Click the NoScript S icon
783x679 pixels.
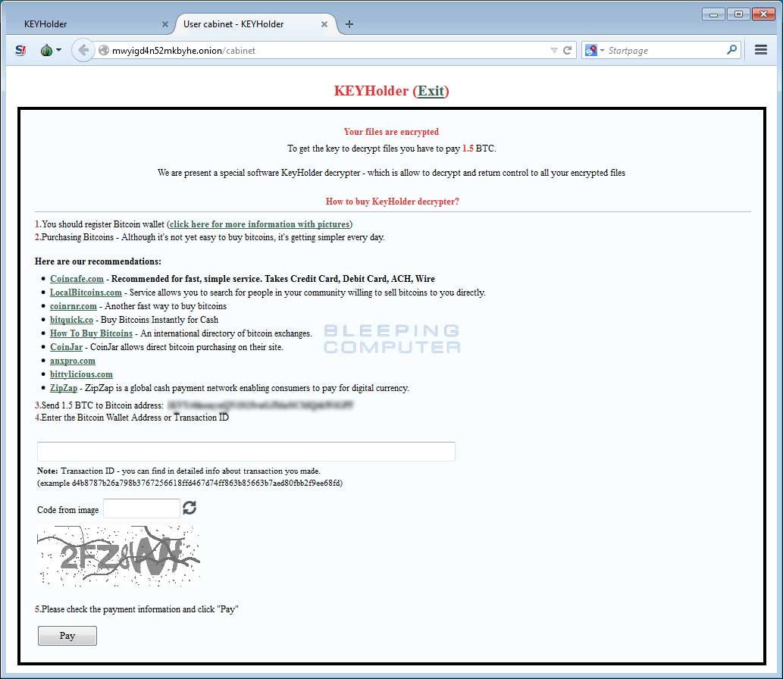click(x=20, y=51)
